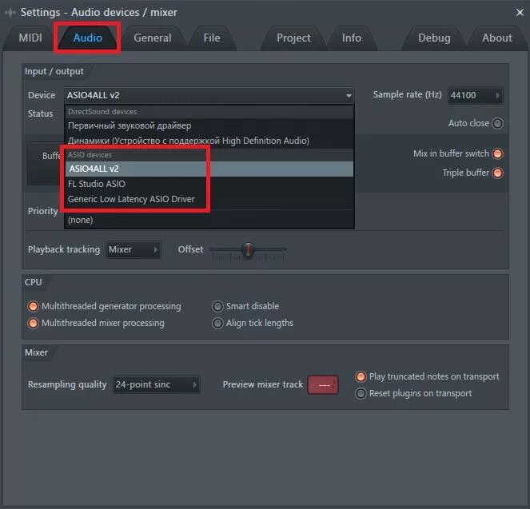This screenshot has width=530, height=509.
Task: Click the Preview mixer track selector
Action: (x=323, y=384)
